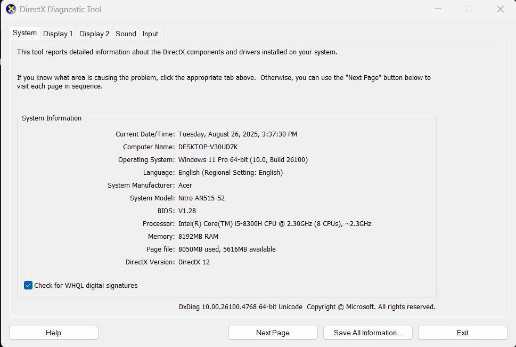Viewport: 516px width, 347px height.
Task: Click system manufacturer value 'Acer'
Action: pos(185,185)
